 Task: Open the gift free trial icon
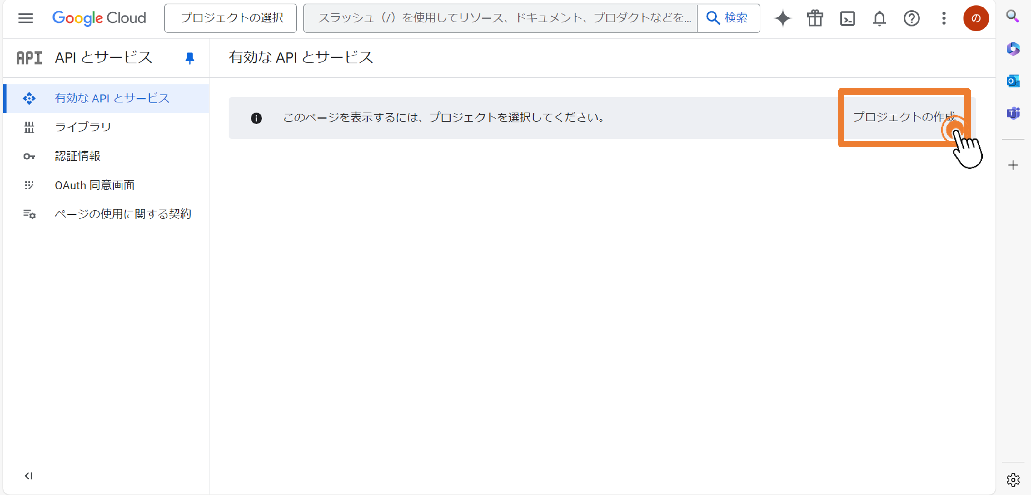[x=815, y=18]
